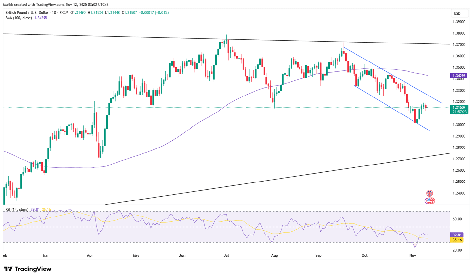The image size is (473, 278).
Task: Click the yellow 35.16 RSI average label
Action: coord(457,240)
